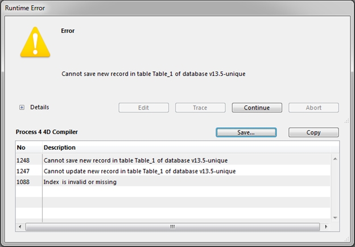This screenshot has width=355, height=247.
Task: Click Continue to resume execution
Action: point(257,107)
